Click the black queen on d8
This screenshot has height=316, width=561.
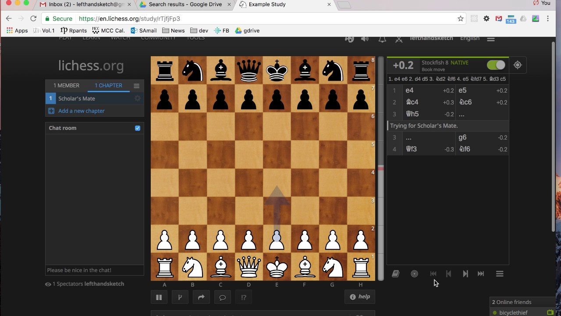pos(249,70)
